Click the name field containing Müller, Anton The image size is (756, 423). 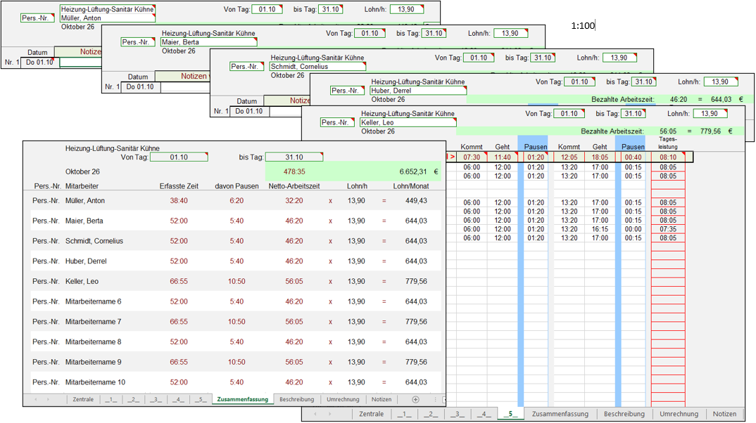(107, 18)
